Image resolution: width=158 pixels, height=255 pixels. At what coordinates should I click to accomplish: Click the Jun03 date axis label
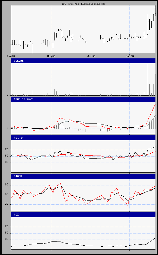pyautogui.click(x=91, y=56)
